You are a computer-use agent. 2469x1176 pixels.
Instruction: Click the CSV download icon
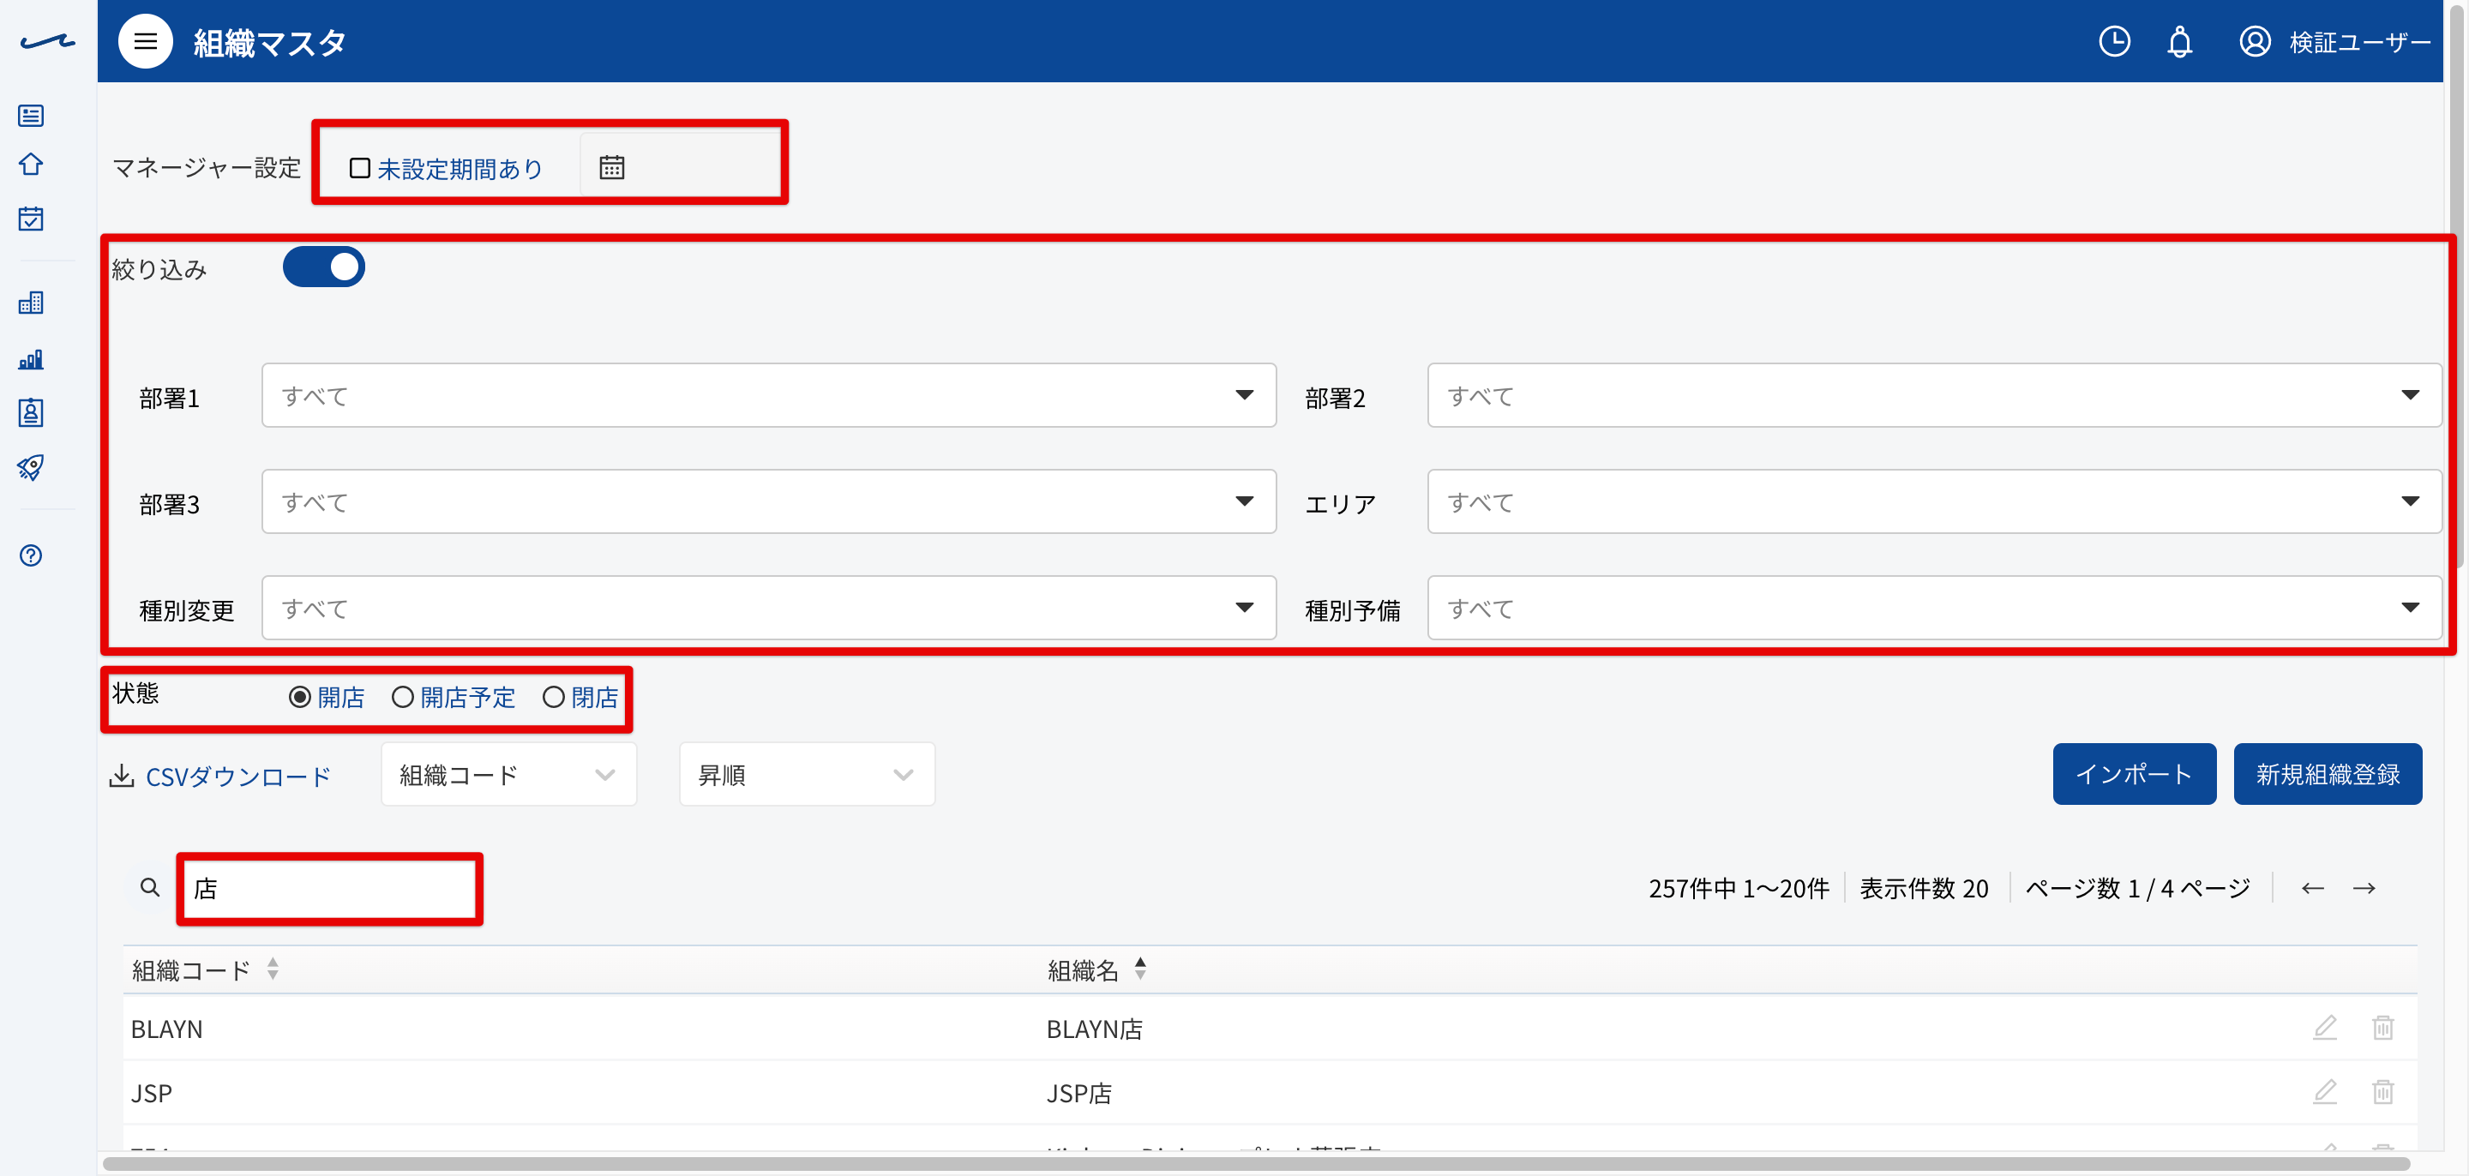[122, 776]
